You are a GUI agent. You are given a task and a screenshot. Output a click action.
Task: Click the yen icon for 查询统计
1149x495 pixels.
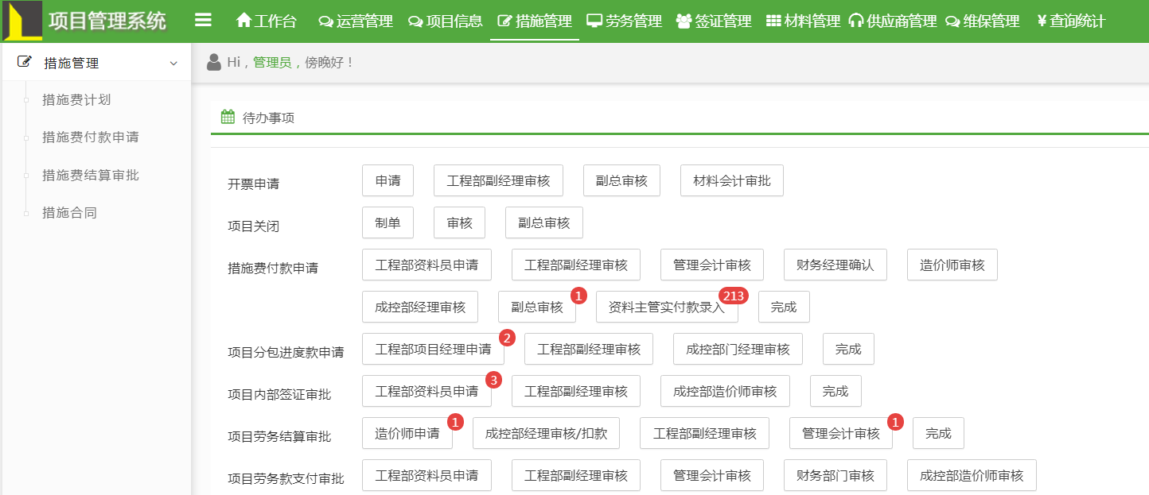[1041, 21]
